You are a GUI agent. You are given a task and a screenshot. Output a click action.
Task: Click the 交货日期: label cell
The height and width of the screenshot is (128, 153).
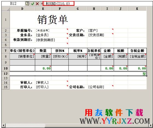[78, 35]
